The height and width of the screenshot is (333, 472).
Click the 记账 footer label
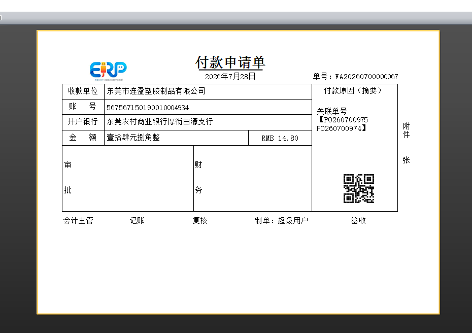137,221
